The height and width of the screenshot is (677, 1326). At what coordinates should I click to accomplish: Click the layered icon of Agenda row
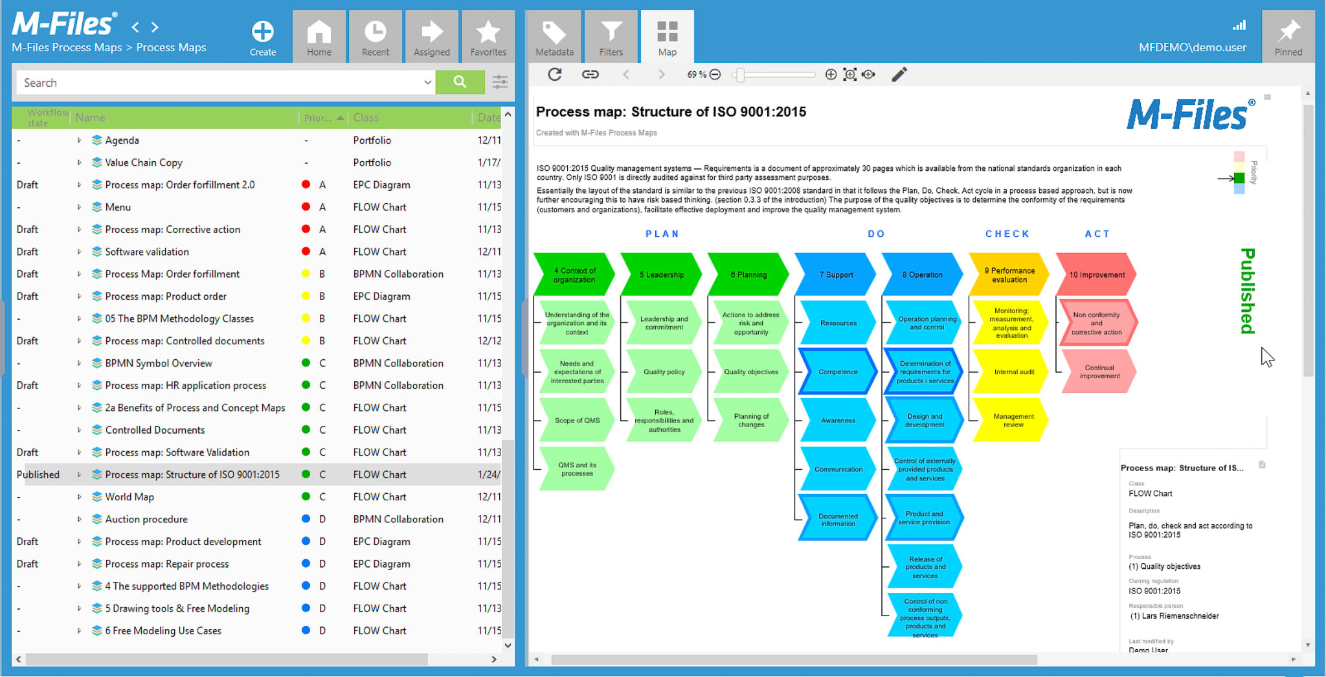click(x=97, y=140)
